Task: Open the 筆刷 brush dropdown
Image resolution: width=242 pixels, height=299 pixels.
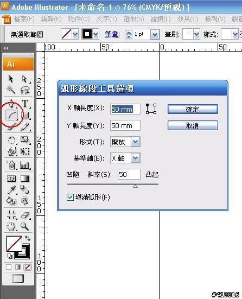Action: tap(196, 35)
